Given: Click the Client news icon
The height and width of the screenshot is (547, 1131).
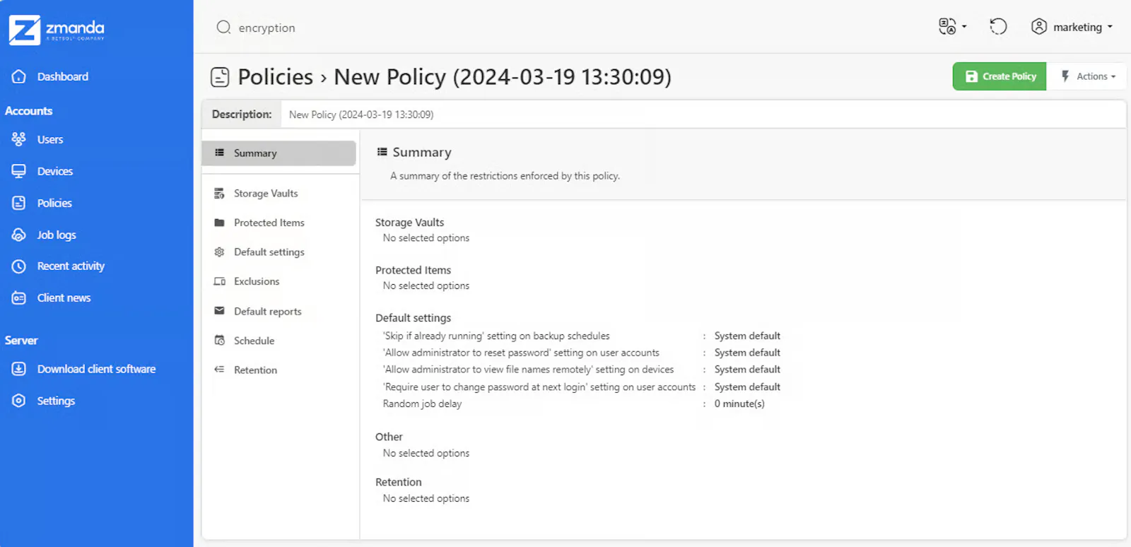Looking at the screenshot, I should click(x=19, y=298).
